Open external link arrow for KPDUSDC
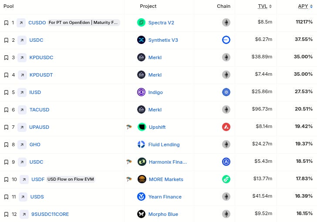The image size is (317, 222). [x=22, y=57]
